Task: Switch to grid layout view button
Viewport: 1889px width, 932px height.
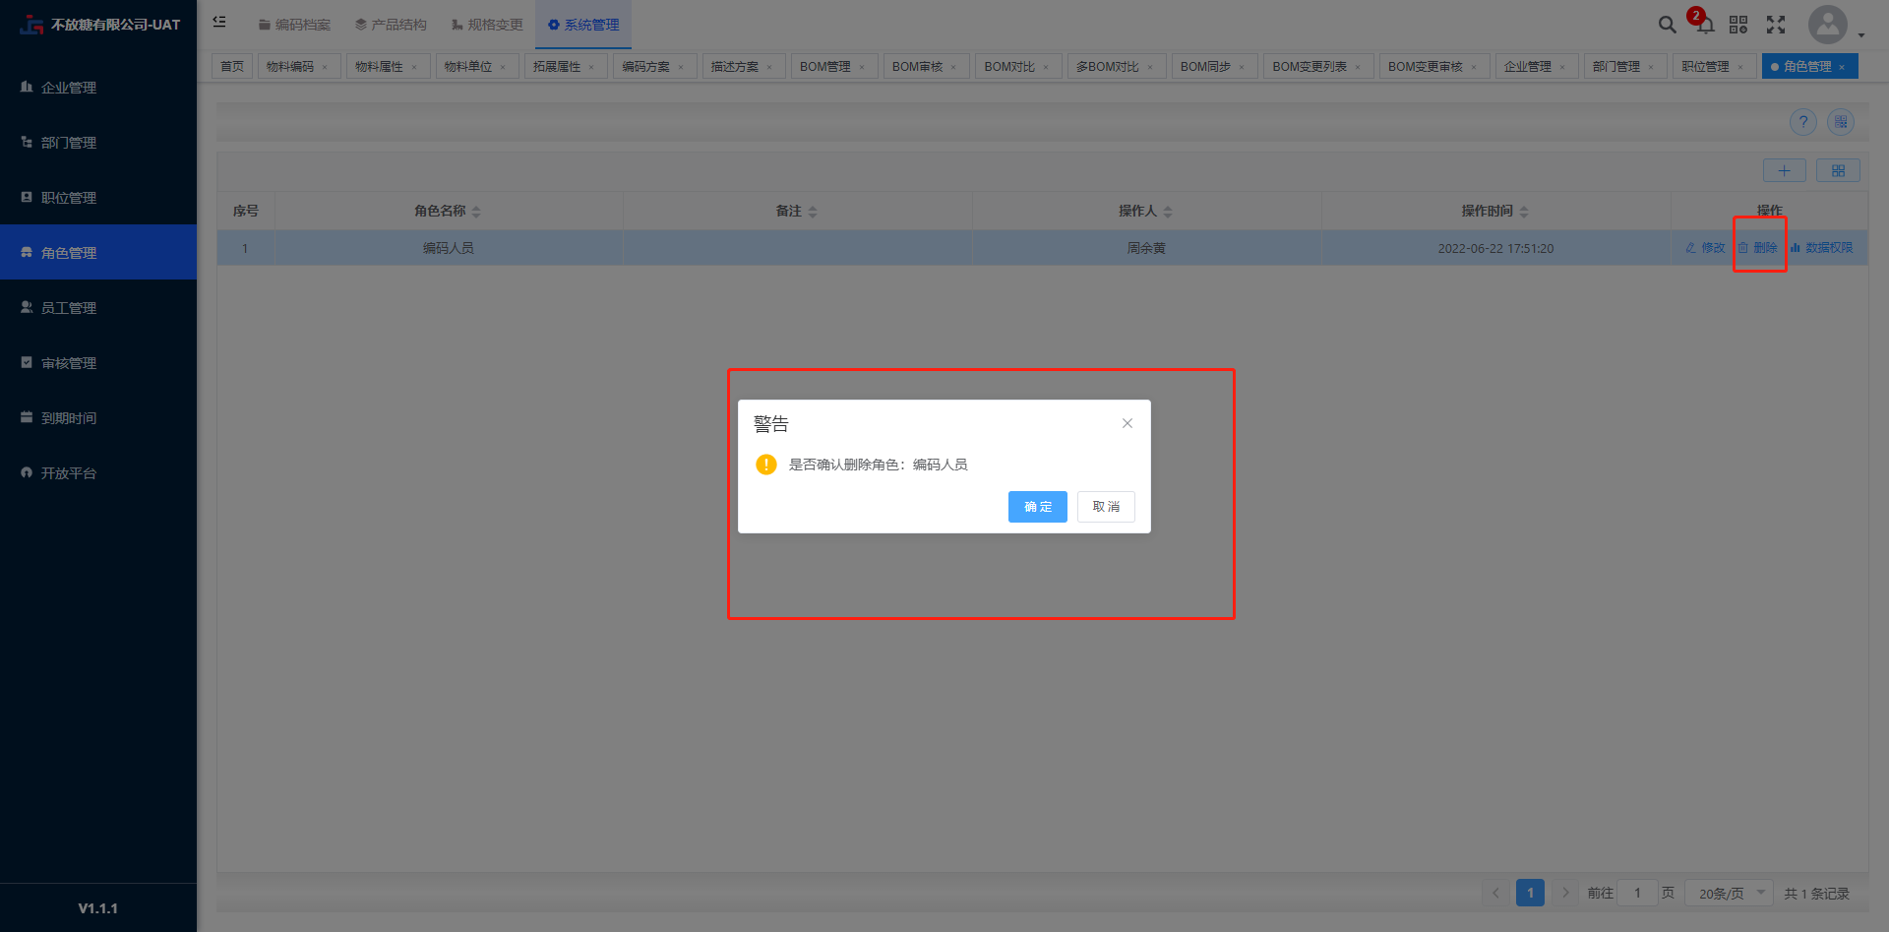Action: [1838, 170]
